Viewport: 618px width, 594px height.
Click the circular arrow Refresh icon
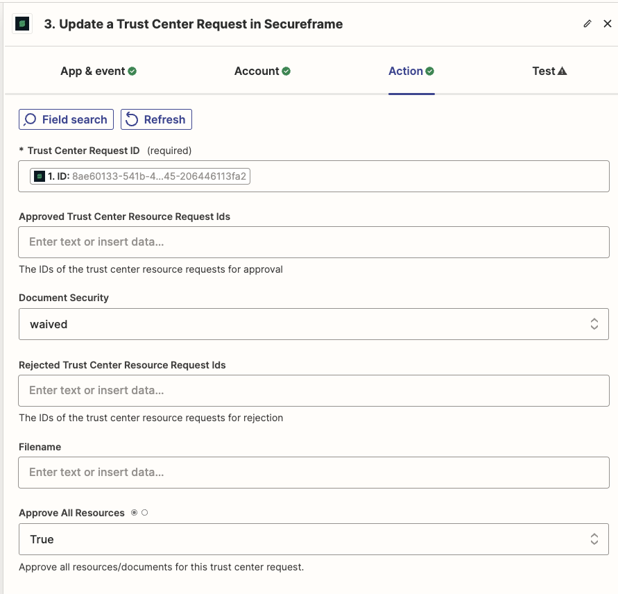[132, 119]
